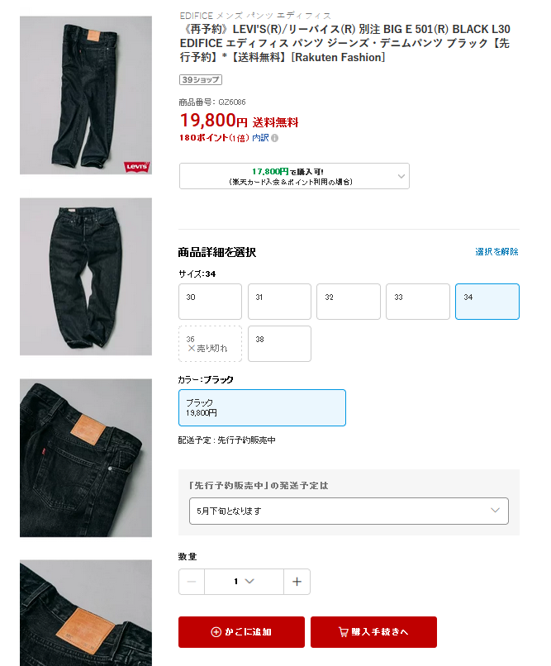Open the back pocket leather patch thumbnail
The height and width of the screenshot is (666, 551).
(x=86, y=458)
